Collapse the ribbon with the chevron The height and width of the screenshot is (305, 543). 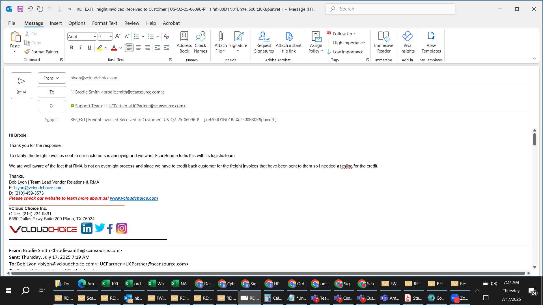pos(534,58)
